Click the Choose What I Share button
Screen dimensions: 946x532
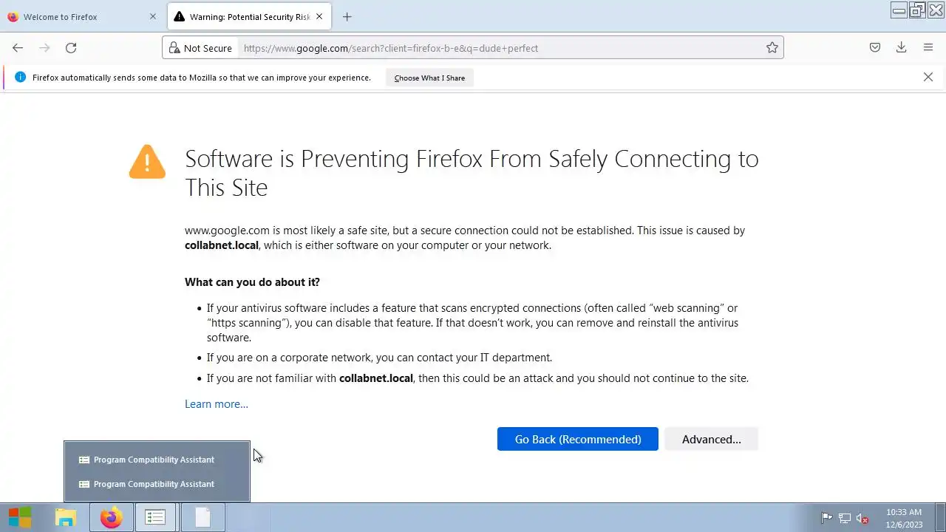tap(429, 78)
